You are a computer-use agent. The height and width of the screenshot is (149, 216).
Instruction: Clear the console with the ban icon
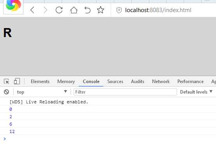point(7,92)
